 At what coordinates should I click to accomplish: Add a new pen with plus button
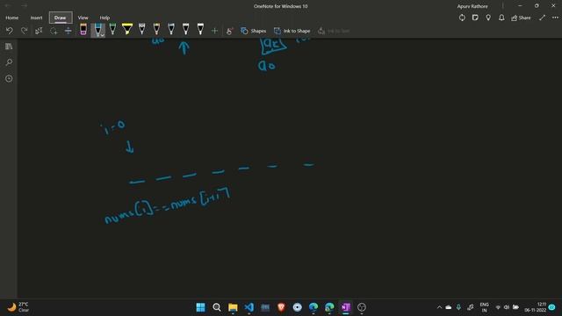pyautogui.click(x=214, y=31)
